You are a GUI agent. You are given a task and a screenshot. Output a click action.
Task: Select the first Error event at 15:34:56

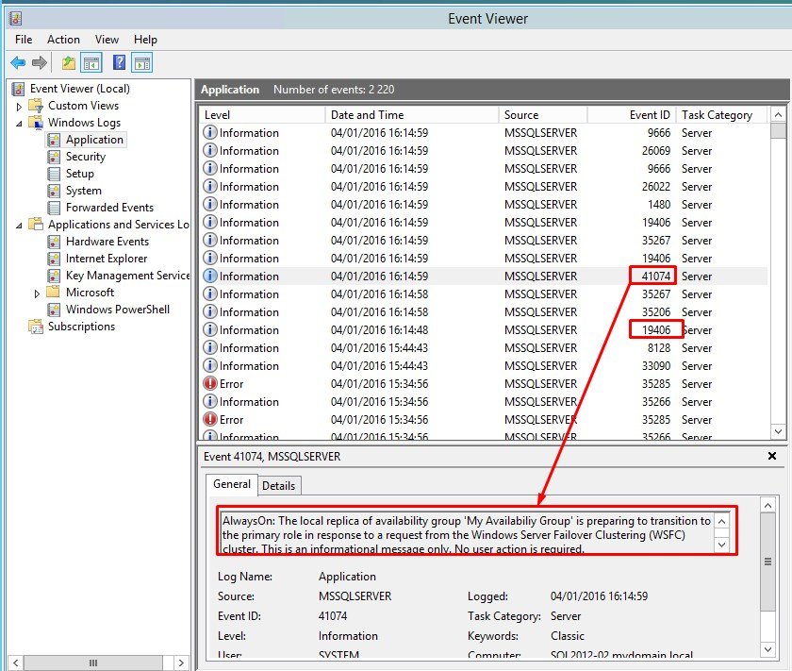point(231,384)
